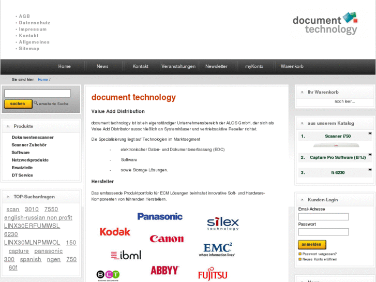Viewport: 376px width, 282px height.
Task: Click the Neues Konto eröffnen bullet icon
Action: 300,259
